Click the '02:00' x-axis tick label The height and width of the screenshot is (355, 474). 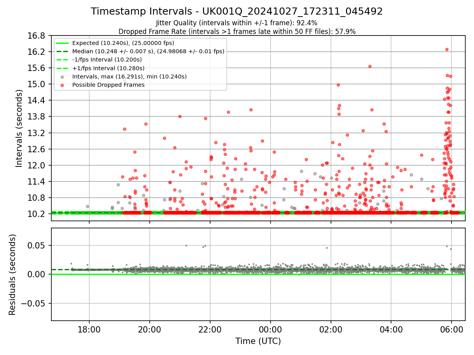[x=331, y=330]
